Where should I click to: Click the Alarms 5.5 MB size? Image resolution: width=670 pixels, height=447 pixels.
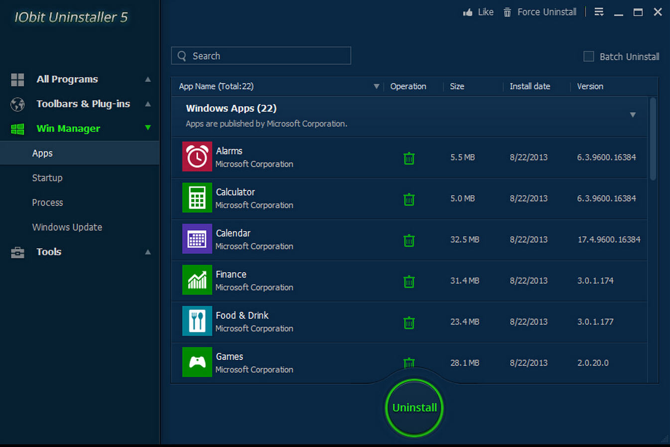pyautogui.click(x=462, y=157)
